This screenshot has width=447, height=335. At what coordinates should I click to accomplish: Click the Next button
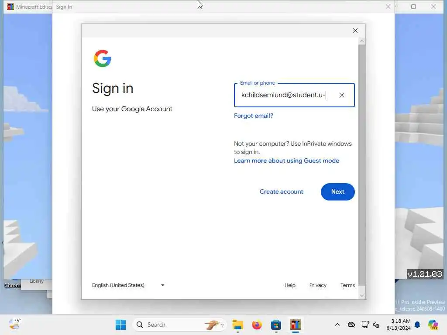pyautogui.click(x=337, y=192)
